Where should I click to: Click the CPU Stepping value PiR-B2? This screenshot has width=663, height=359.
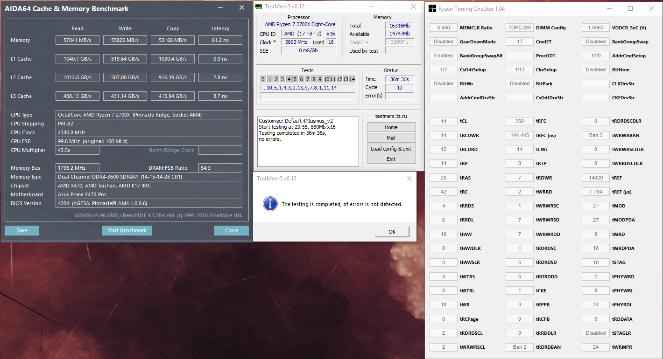149,124
